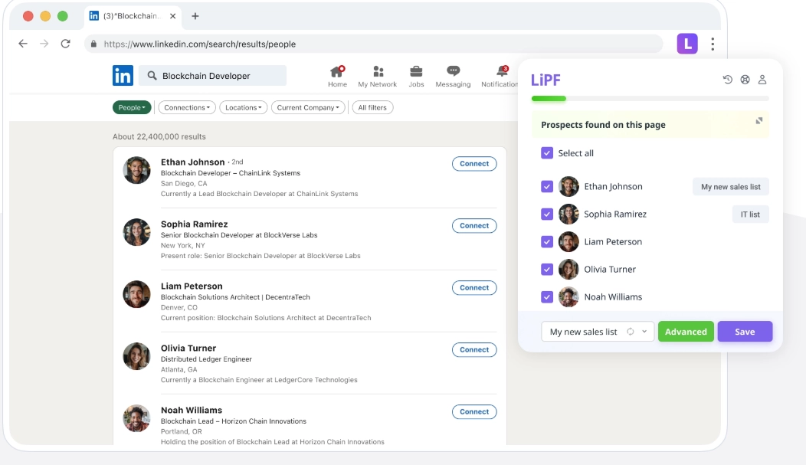The image size is (806, 465).
Task: Expand the Connections filter dropdown
Action: pos(187,107)
